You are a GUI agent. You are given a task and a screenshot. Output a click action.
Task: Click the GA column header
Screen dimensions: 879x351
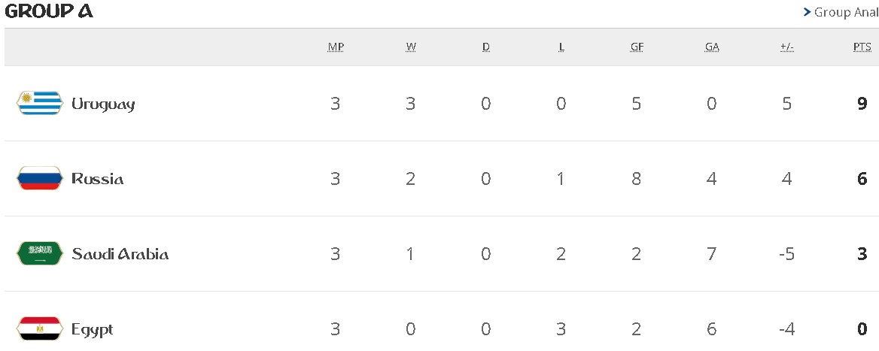pos(712,47)
